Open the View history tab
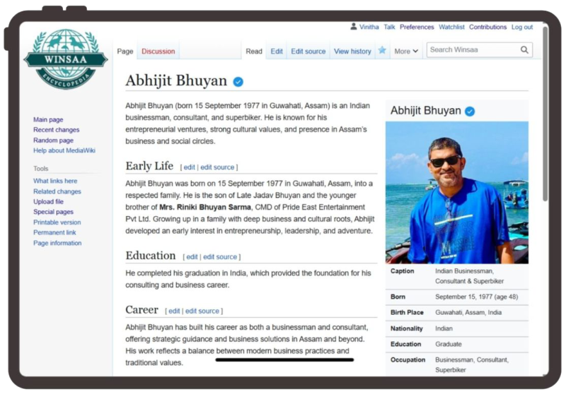The image size is (566, 394). pos(352,51)
